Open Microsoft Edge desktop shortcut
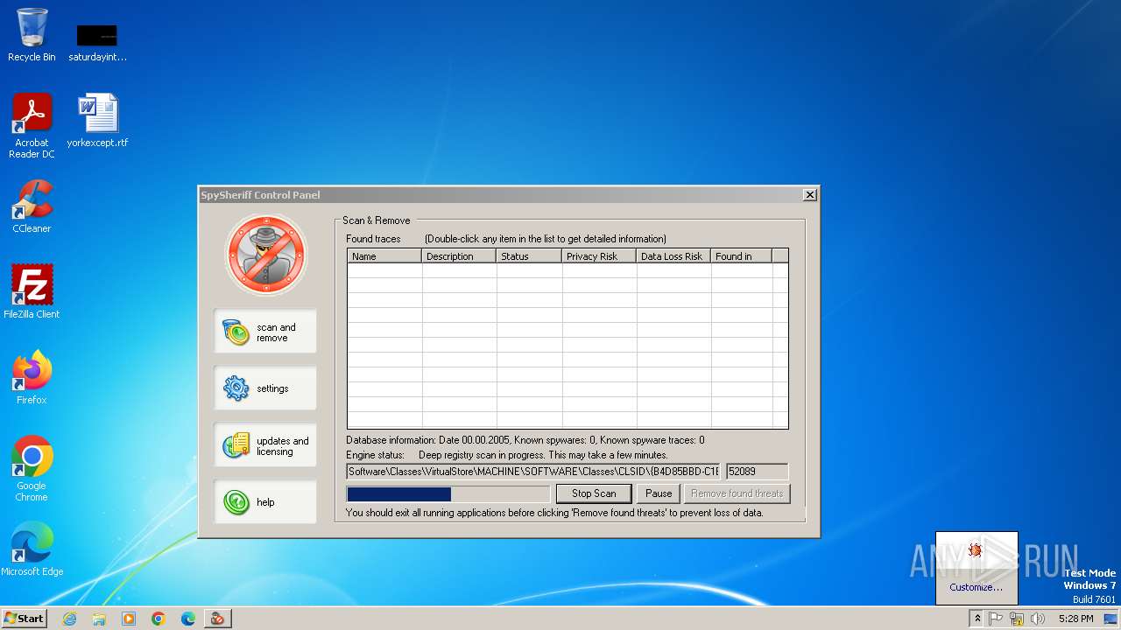 click(x=32, y=549)
